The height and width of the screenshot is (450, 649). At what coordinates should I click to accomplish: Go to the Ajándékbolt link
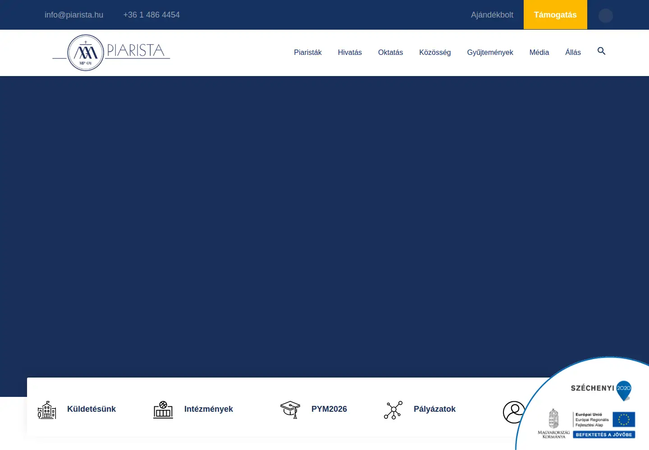point(492,15)
